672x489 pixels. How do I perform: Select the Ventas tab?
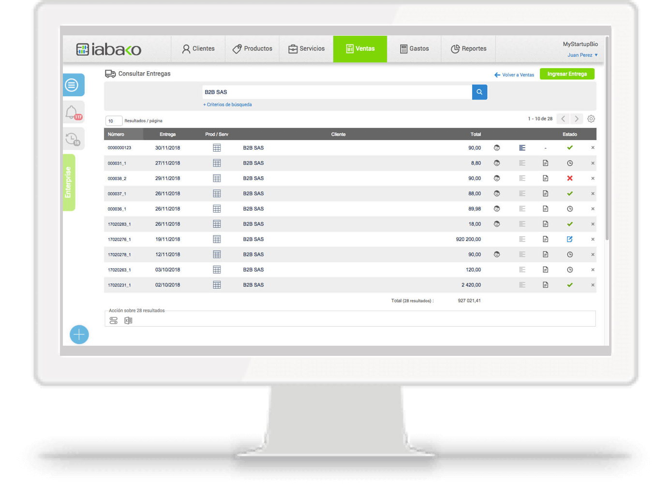coord(360,49)
